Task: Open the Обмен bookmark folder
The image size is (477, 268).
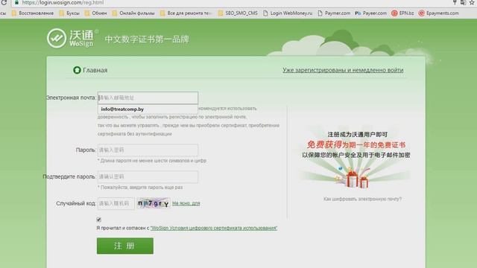Action: [96, 13]
